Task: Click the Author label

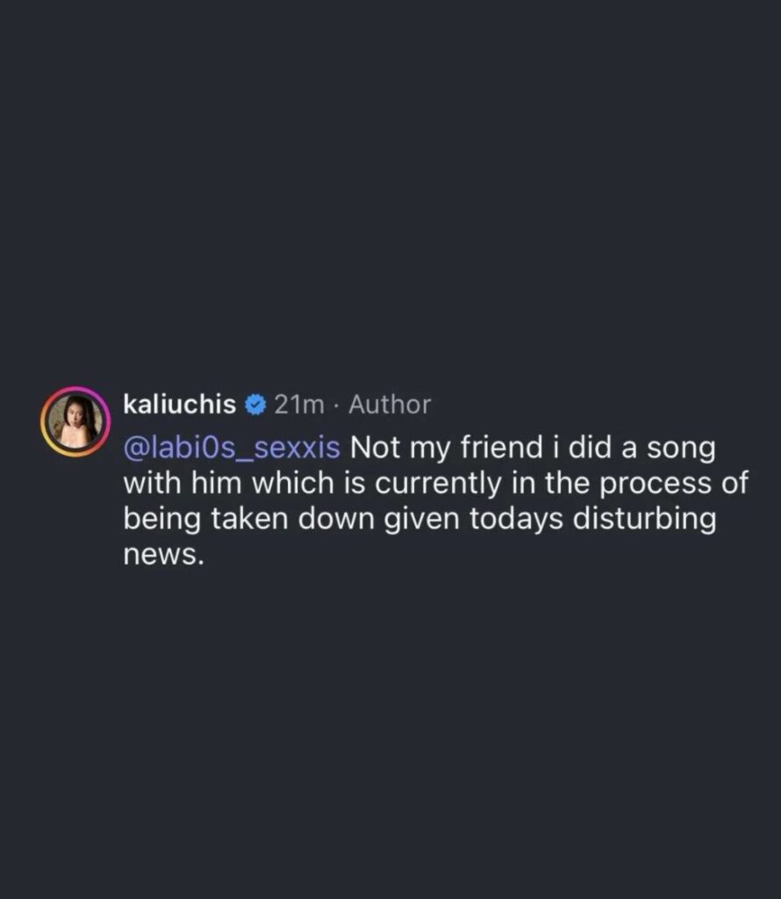Action: (x=390, y=405)
